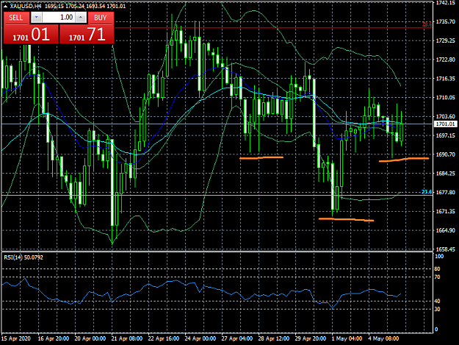This screenshot has width=459, height=345.
Task: Click the 1684.25 price scale value
Action: (x=445, y=174)
